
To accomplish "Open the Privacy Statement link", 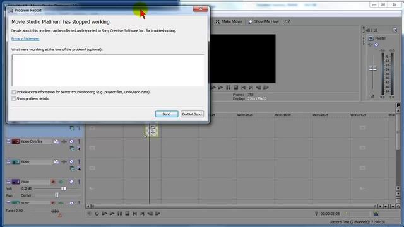I will click(25, 39).
